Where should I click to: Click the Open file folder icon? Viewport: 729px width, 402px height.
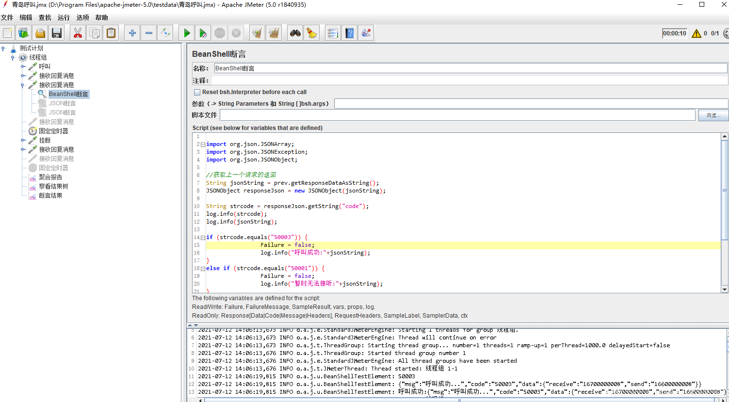(x=40, y=33)
